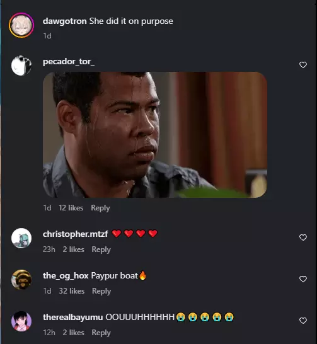Like christopher.mtzf's comment with heart icon

pyautogui.click(x=303, y=238)
